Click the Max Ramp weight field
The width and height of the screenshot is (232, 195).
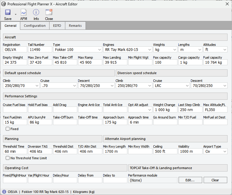[x=90, y=62]
